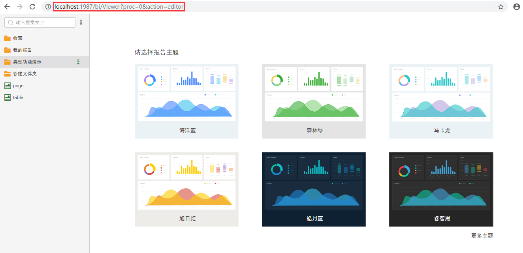The width and height of the screenshot is (523, 253).
Task: Reload the page with refresh icon
Action: [32, 7]
